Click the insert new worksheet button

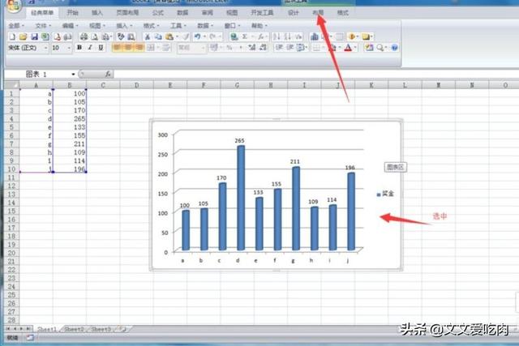123,329
